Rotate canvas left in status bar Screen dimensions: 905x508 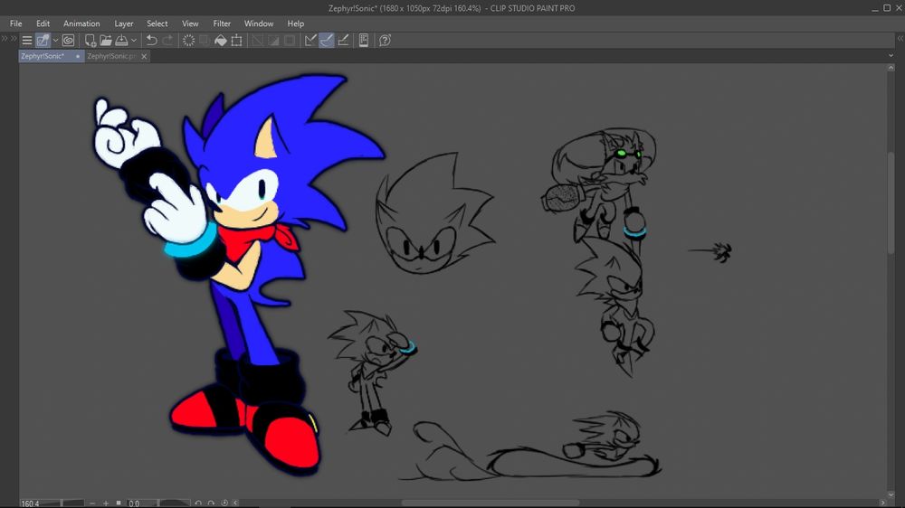click(198, 503)
